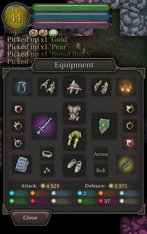Select the yellow leg armor slot
Screen dimensions: 147x234
coord(74,139)
